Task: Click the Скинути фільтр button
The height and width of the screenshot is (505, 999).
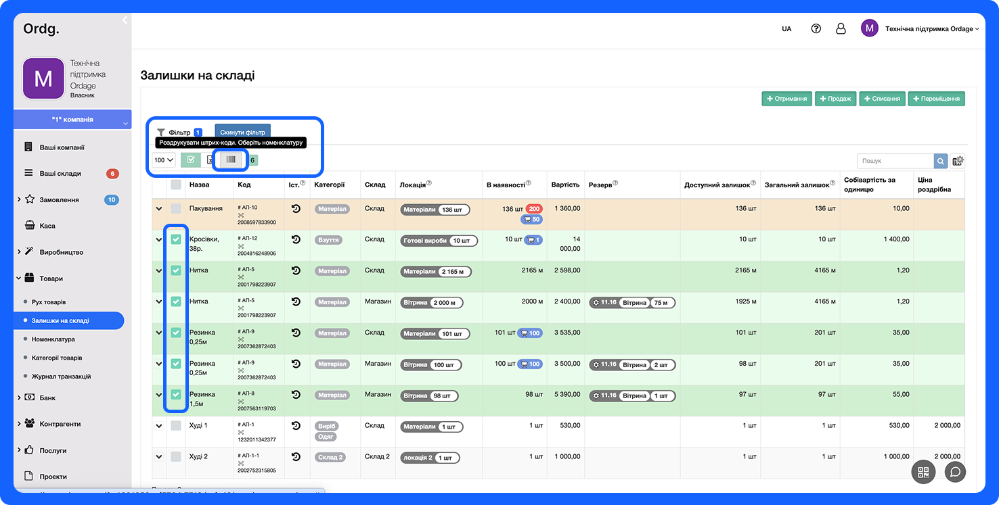Action: coord(242,133)
